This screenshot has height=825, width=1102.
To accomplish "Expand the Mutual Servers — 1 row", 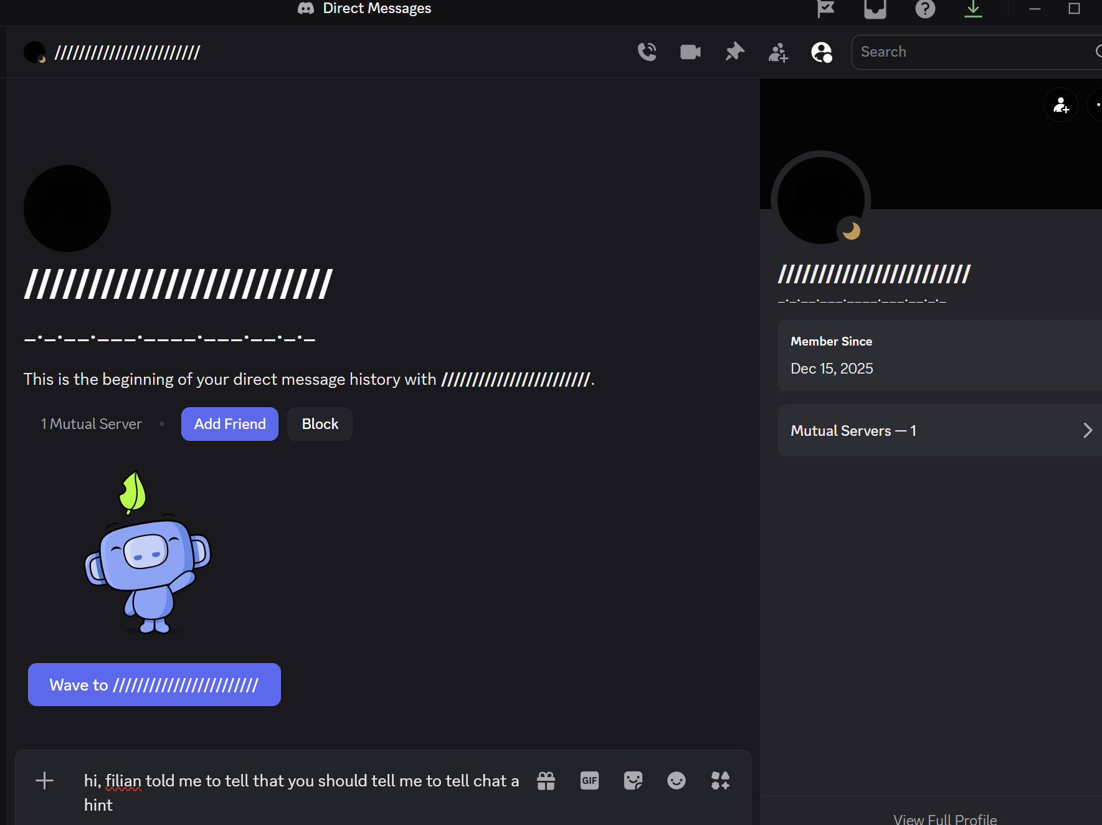I will 939,430.
